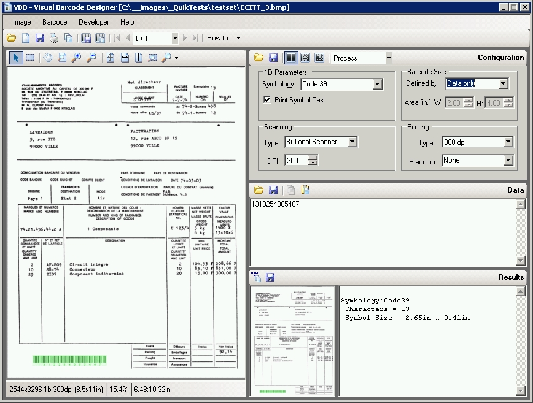Click the print icon in main toolbar

pos(54,38)
